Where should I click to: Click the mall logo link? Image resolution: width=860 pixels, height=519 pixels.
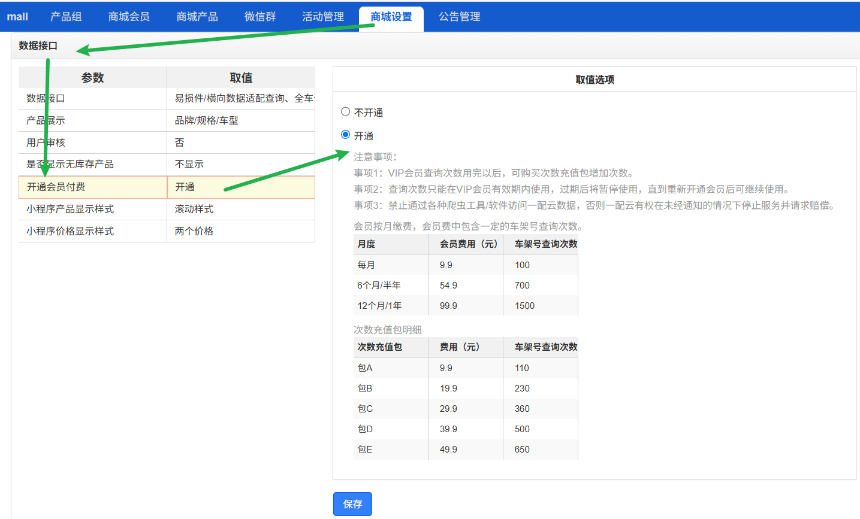(x=17, y=17)
